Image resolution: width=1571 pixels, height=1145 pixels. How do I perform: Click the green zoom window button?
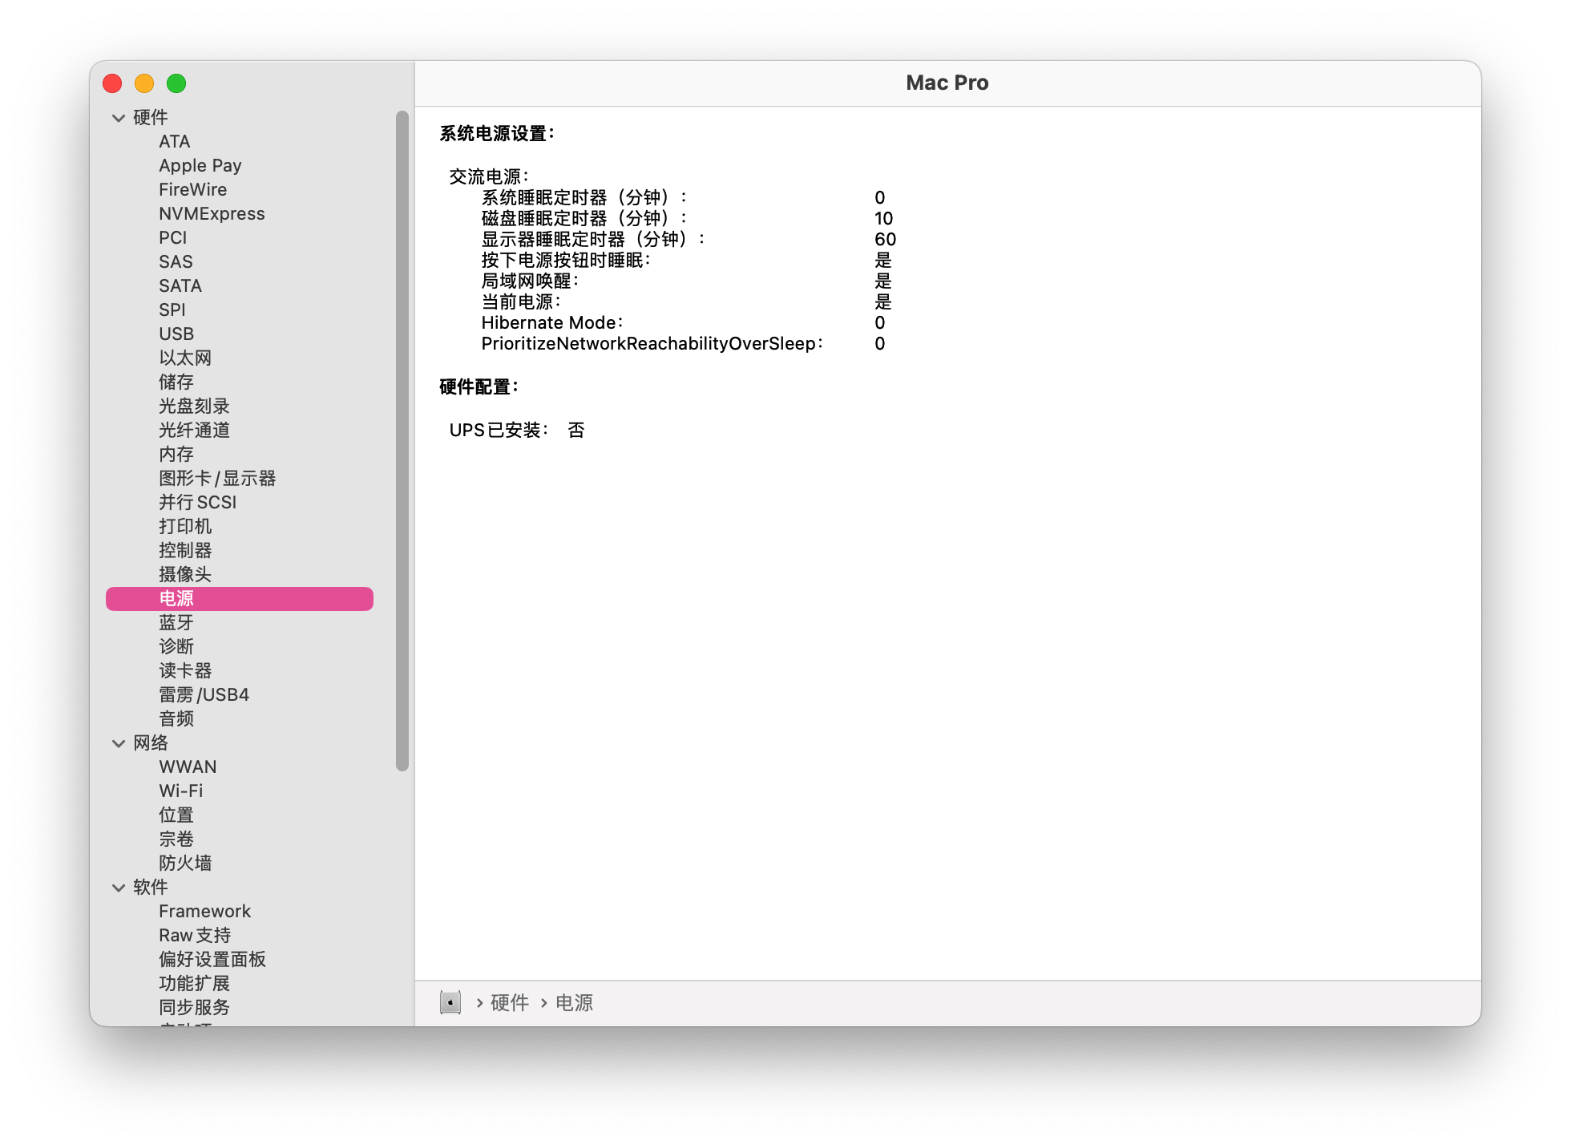click(x=176, y=83)
